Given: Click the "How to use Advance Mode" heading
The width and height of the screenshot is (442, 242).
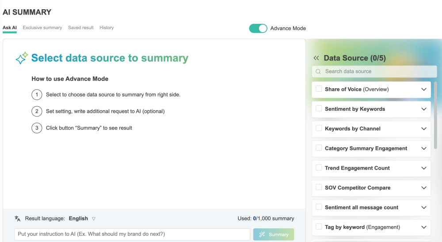Looking at the screenshot, I should click(x=70, y=79).
